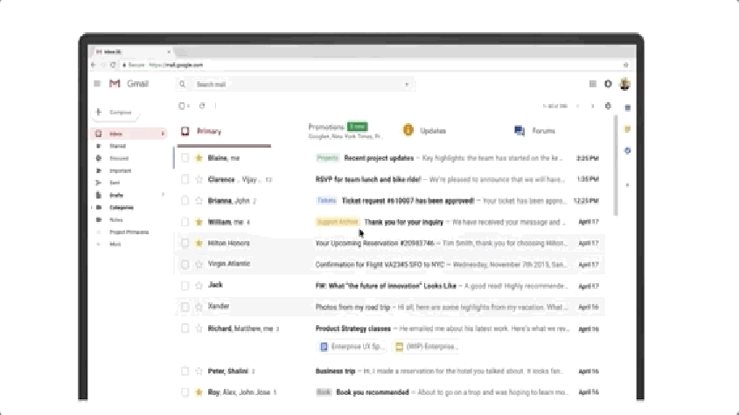Bookmark the page with the star icon

tap(626, 65)
